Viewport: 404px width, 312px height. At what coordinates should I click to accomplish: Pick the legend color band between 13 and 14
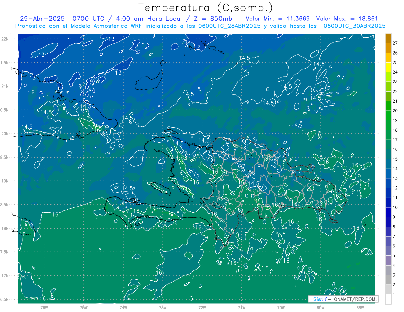tap(388, 174)
